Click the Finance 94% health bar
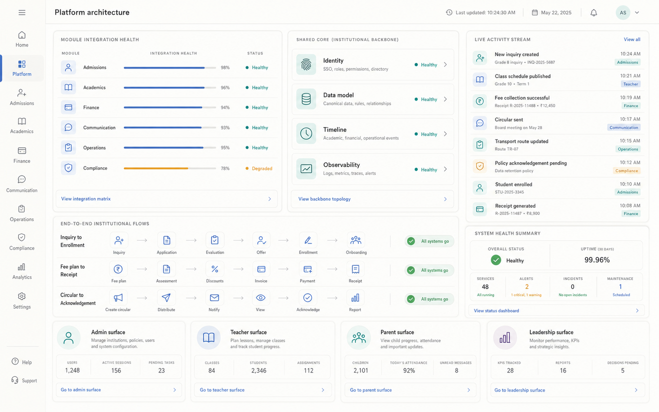659x412 pixels. [170, 108]
